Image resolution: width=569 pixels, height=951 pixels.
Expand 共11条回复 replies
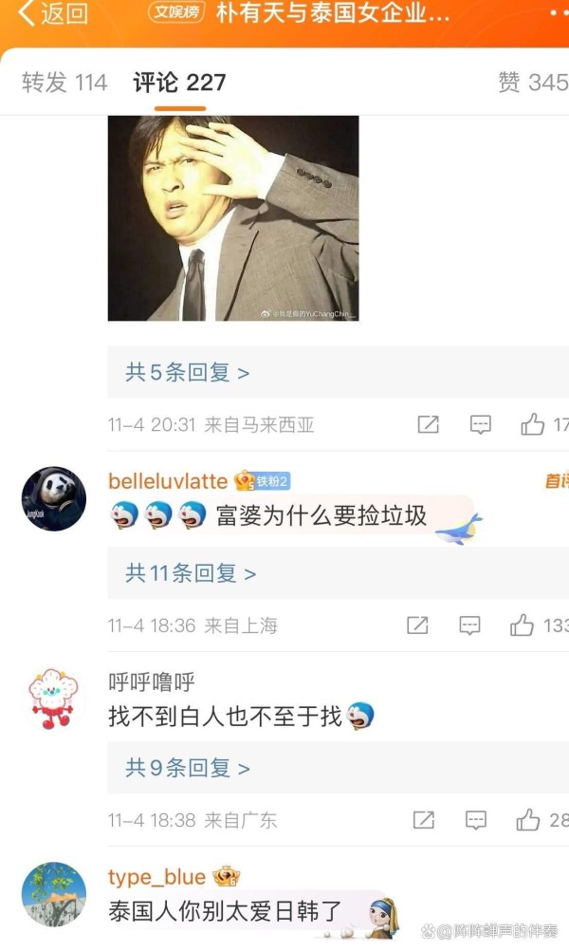tap(191, 573)
